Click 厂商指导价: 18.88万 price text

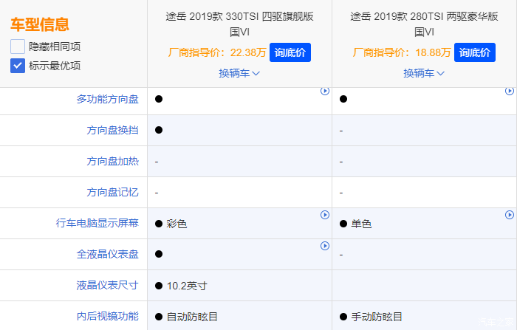pos(402,52)
